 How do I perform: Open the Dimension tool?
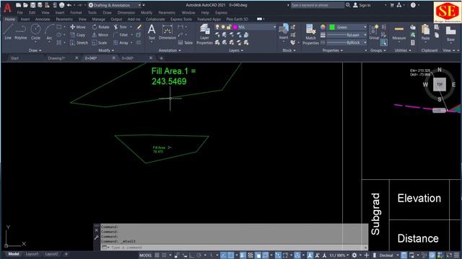pyautogui.click(x=167, y=32)
